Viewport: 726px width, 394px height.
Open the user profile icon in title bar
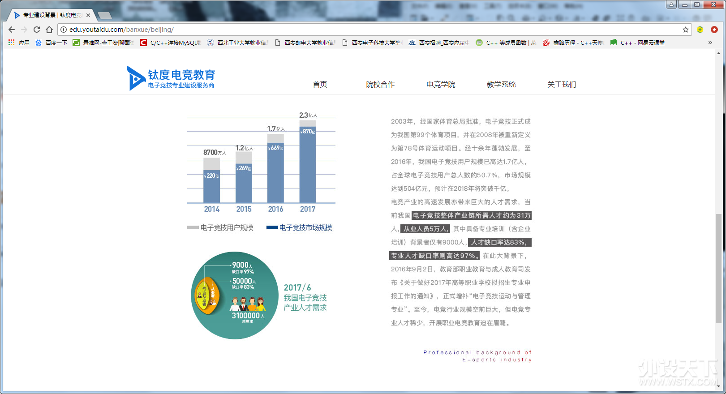coord(671,4)
